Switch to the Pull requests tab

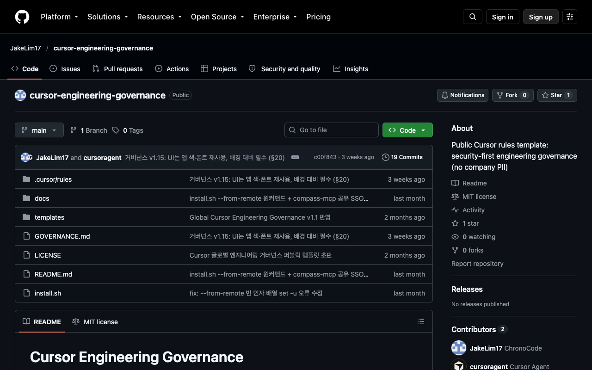tap(117, 69)
